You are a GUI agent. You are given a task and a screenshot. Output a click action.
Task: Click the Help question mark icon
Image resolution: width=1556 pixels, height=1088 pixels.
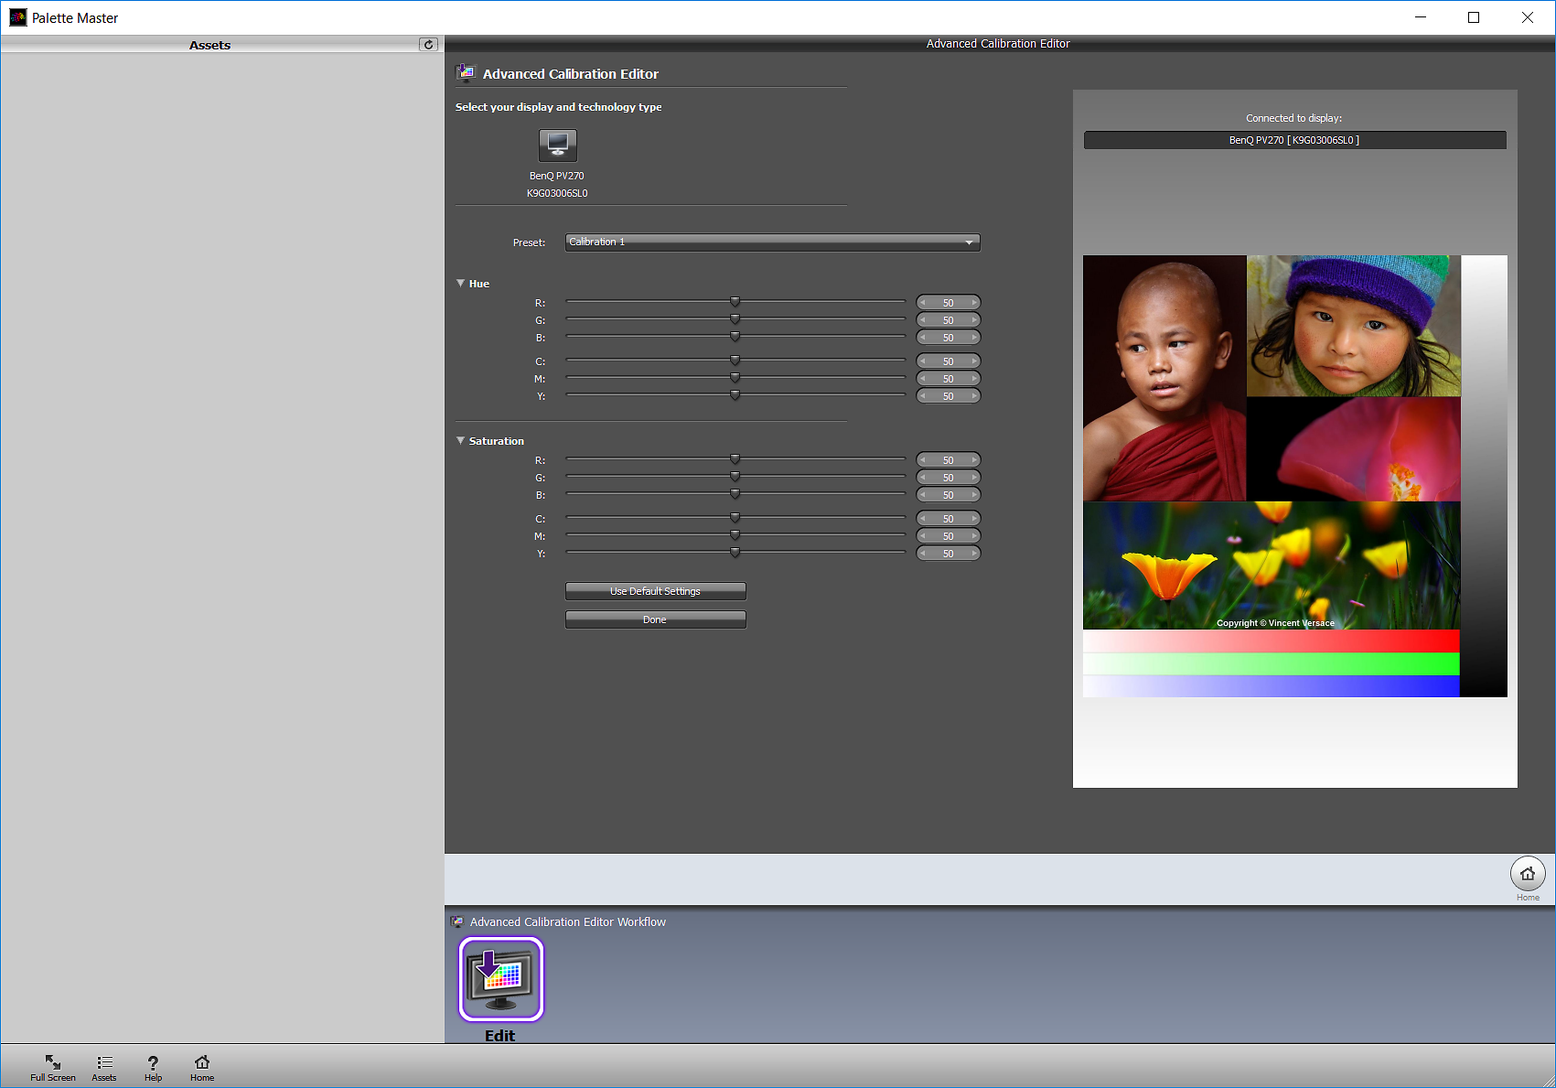[153, 1064]
